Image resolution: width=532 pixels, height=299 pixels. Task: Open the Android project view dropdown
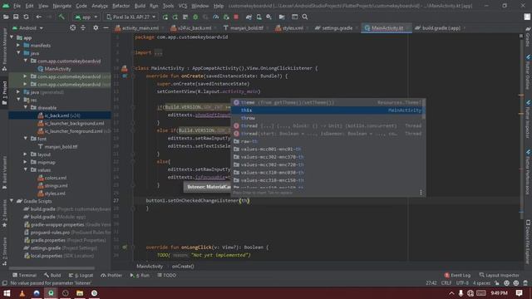pos(27,28)
